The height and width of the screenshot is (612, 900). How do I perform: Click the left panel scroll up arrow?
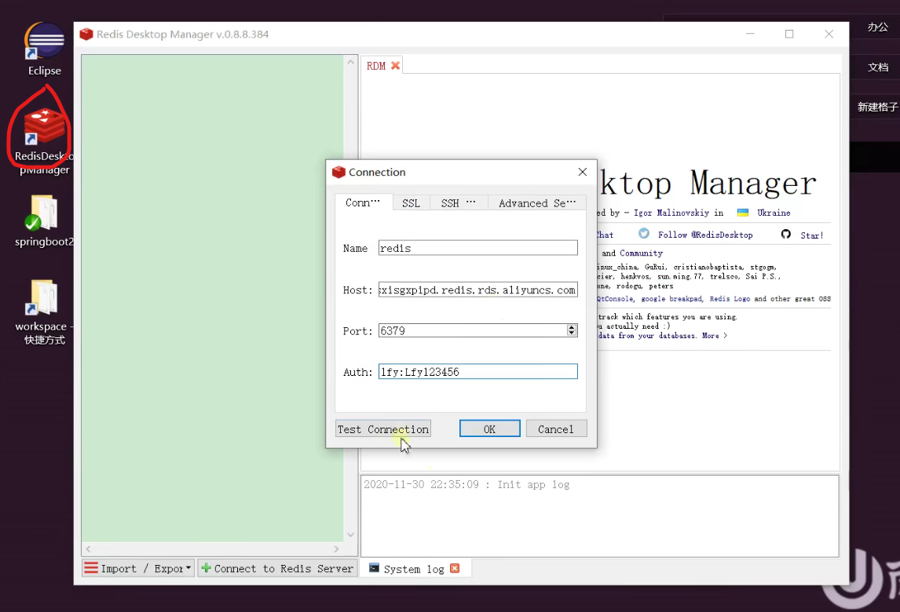pos(351,61)
